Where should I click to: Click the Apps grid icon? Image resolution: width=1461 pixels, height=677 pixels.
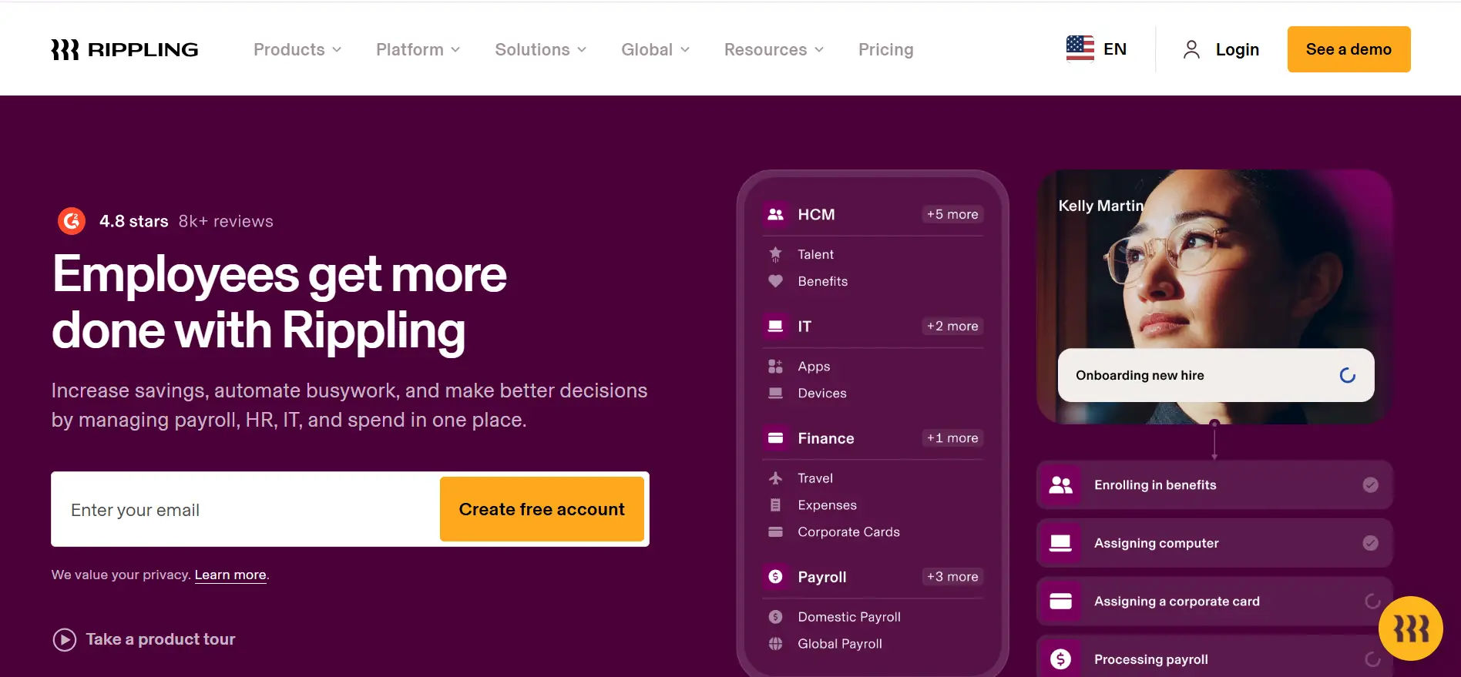point(775,366)
